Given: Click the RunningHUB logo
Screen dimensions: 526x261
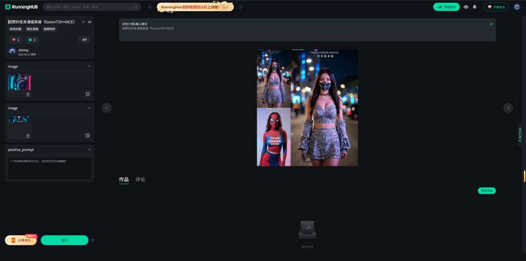Looking at the screenshot, I should click(x=21, y=7).
